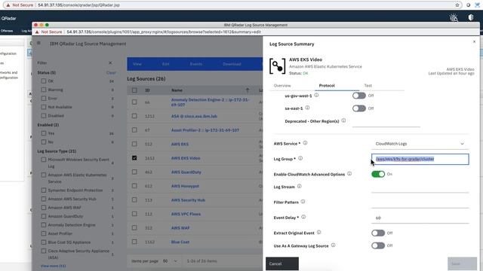Enable Extract Original Event switch
483x271 pixels.
(378, 233)
